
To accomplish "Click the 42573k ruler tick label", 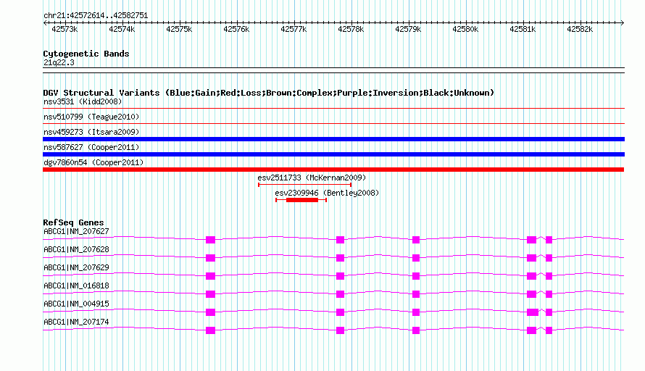I will pyautogui.click(x=64, y=29).
